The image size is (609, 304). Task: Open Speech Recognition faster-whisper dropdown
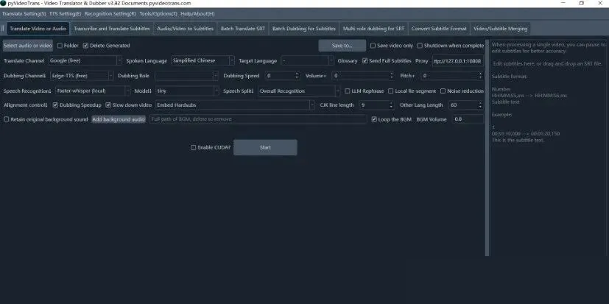pos(93,91)
